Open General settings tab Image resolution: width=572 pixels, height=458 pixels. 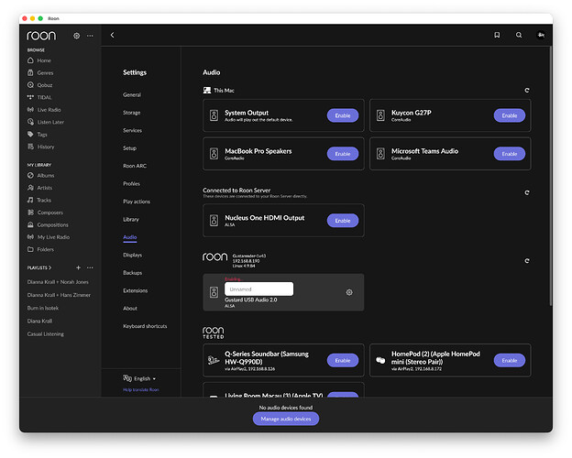click(x=132, y=95)
